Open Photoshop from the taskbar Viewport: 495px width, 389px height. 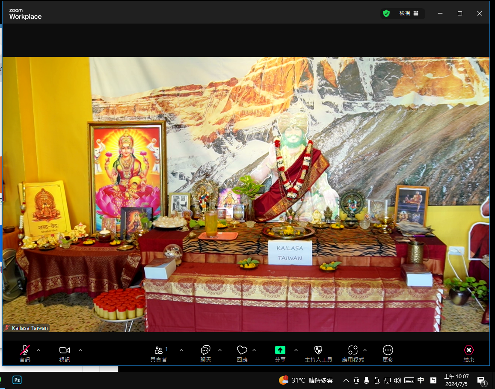(x=17, y=380)
